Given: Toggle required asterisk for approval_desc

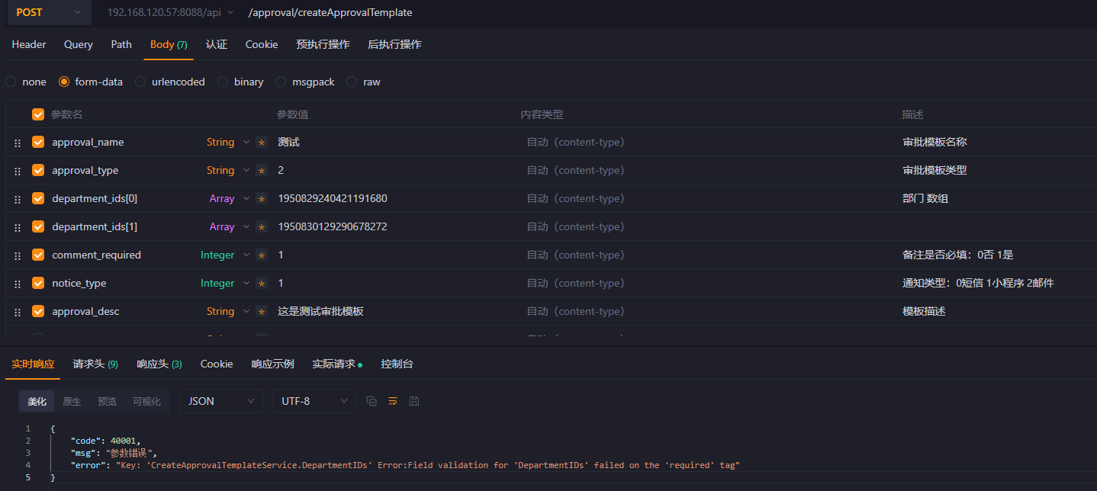Looking at the screenshot, I should (262, 312).
